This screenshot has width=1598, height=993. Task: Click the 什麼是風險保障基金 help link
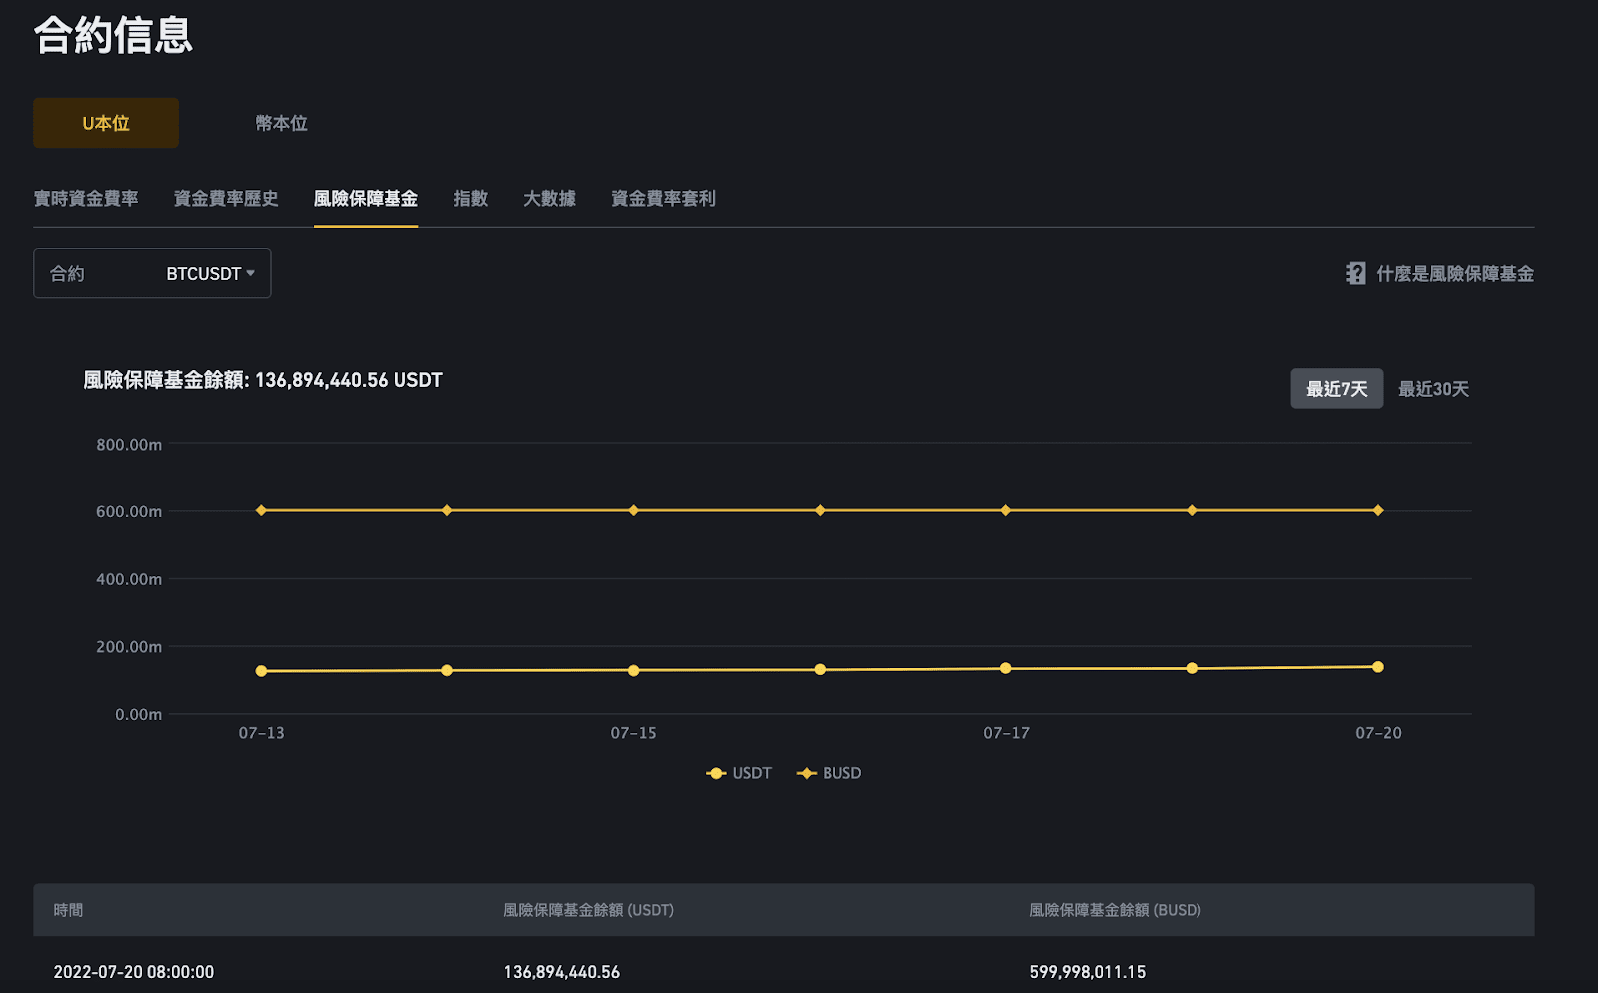coord(1455,274)
